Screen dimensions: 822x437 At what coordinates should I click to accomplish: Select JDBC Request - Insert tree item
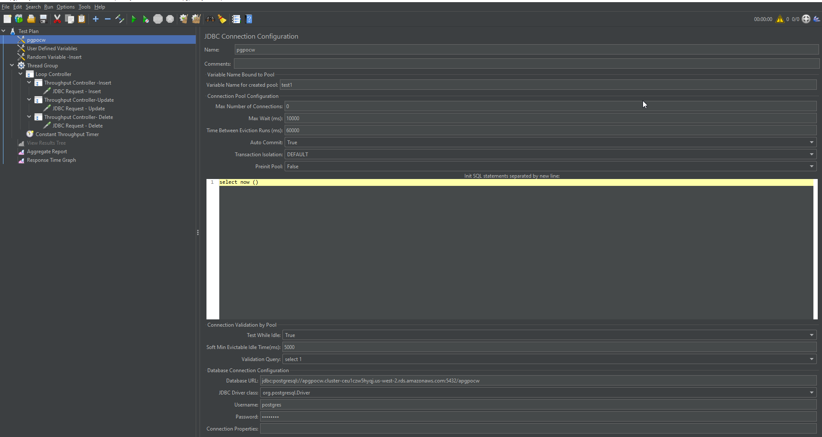coord(76,91)
